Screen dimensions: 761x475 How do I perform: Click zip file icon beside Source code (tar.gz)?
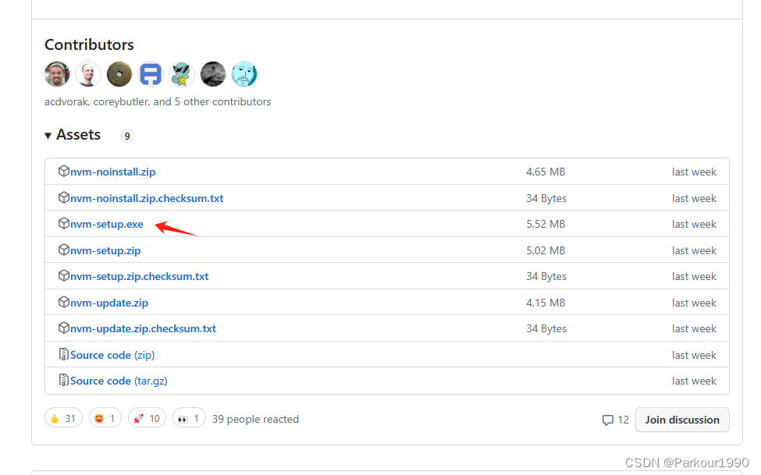[63, 380]
